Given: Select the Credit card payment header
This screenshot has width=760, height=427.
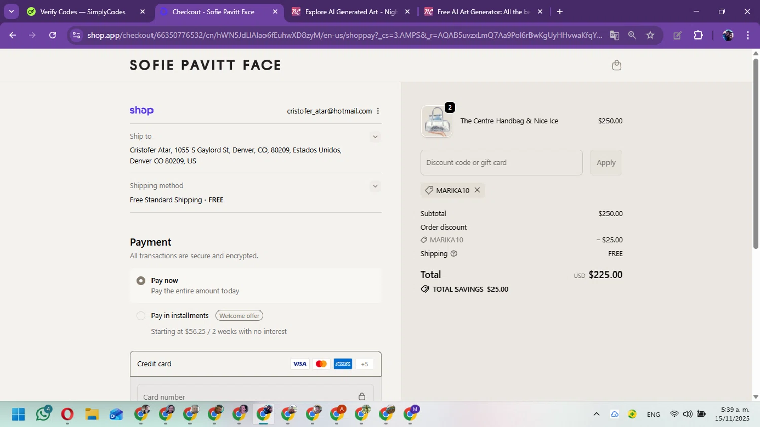Looking at the screenshot, I should point(255,364).
